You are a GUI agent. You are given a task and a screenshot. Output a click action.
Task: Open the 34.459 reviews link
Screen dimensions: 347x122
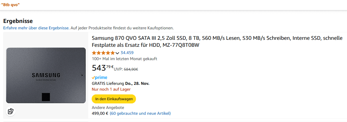point(127,53)
